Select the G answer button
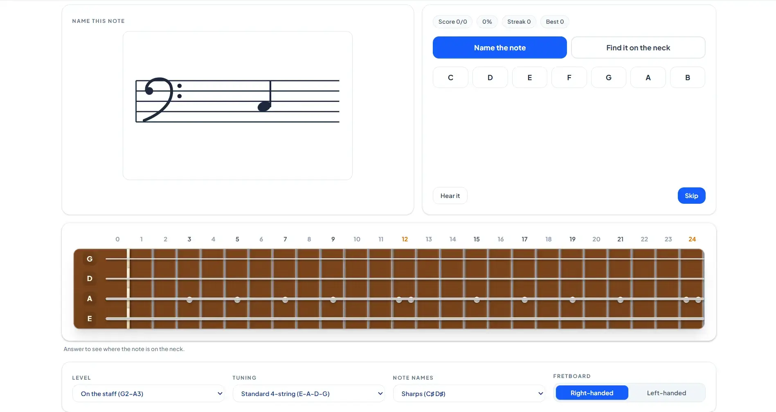 pyautogui.click(x=608, y=77)
